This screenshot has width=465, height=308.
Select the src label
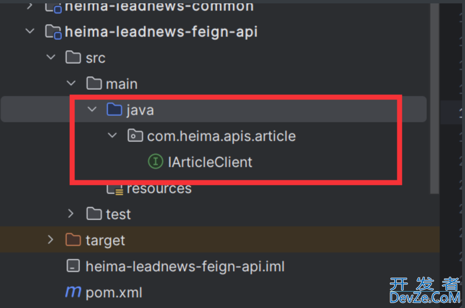point(95,57)
